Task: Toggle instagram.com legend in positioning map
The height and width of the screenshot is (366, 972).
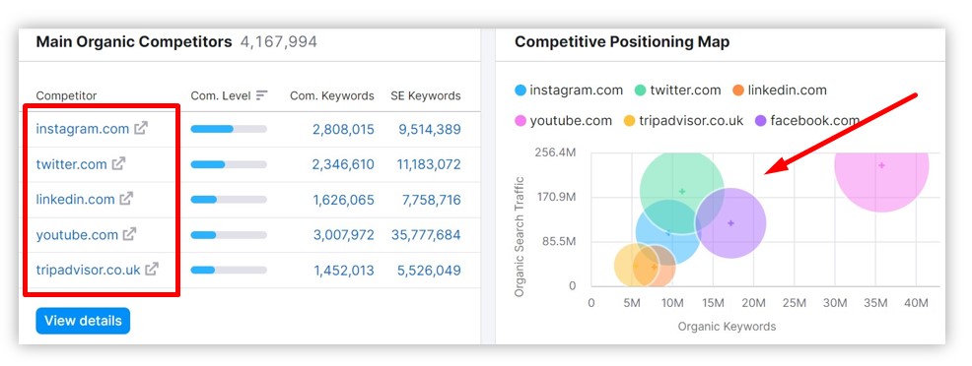Action: tap(569, 91)
